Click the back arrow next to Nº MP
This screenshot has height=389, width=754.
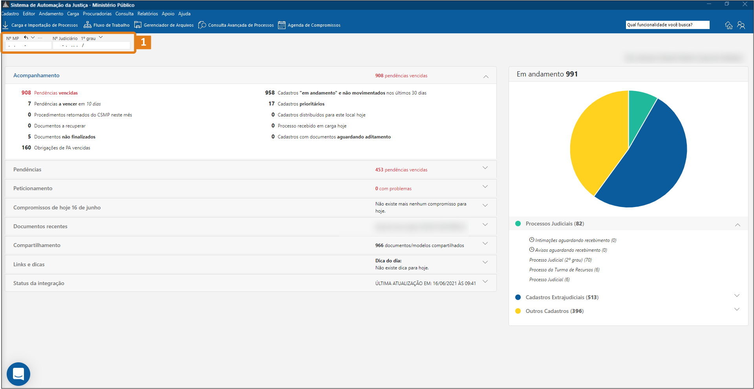(x=26, y=38)
